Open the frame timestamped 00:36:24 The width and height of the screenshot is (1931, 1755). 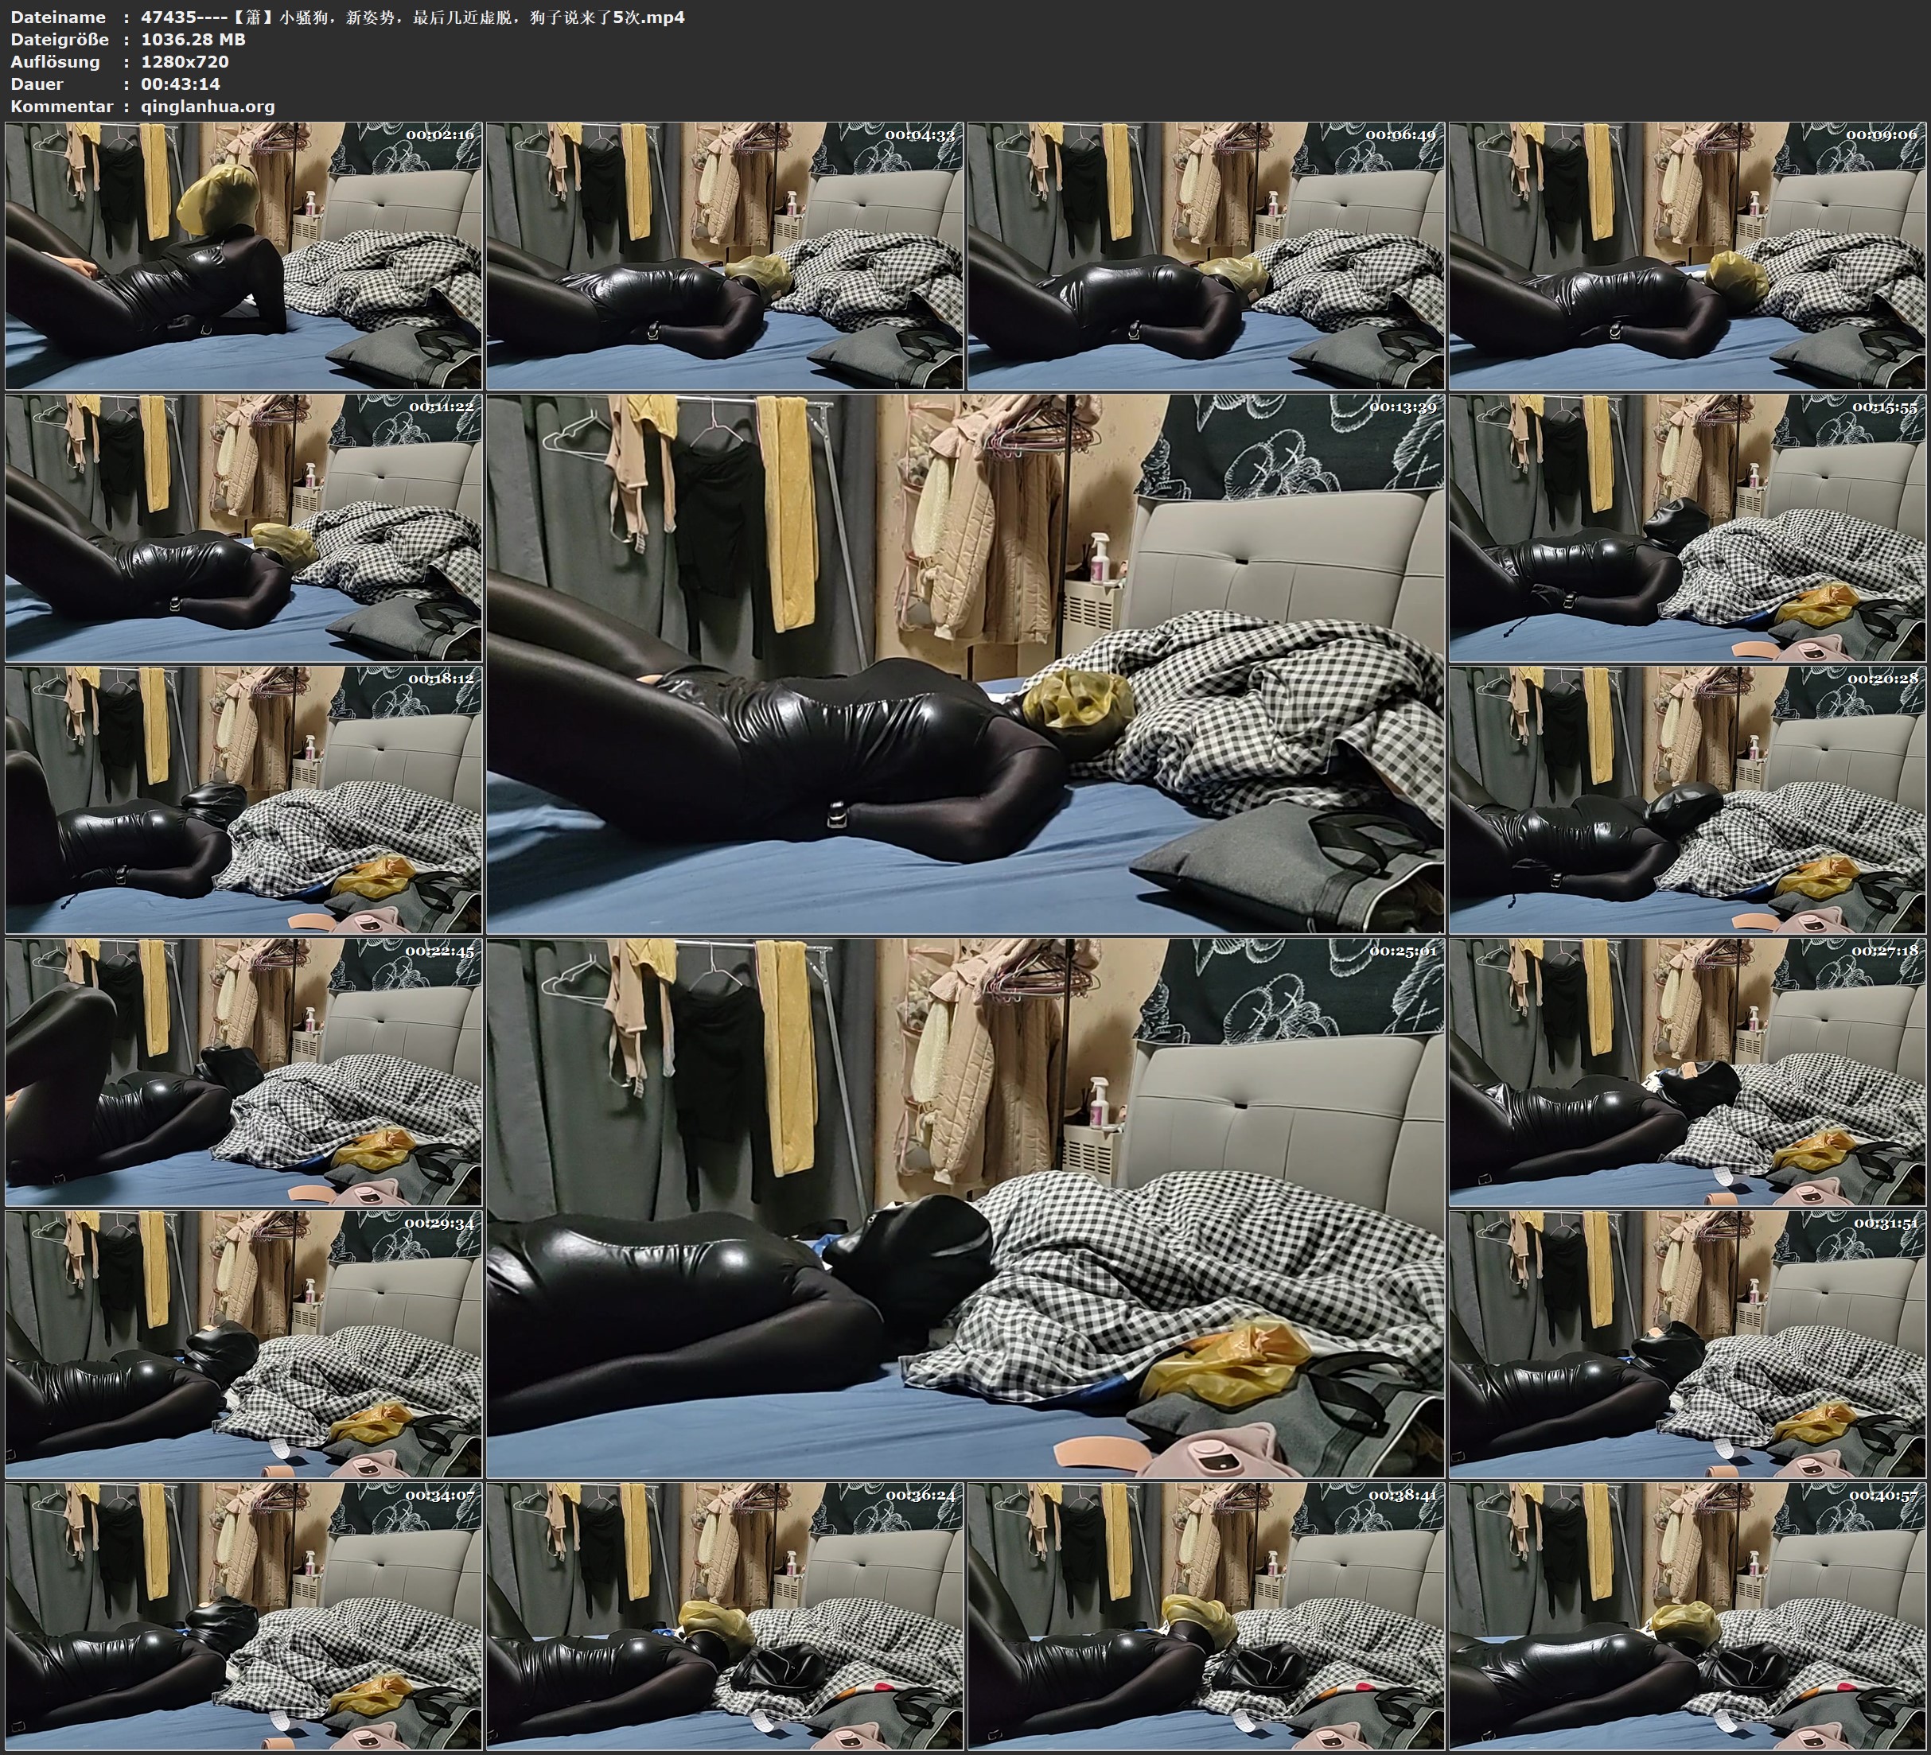pyautogui.click(x=724, y=1615)
